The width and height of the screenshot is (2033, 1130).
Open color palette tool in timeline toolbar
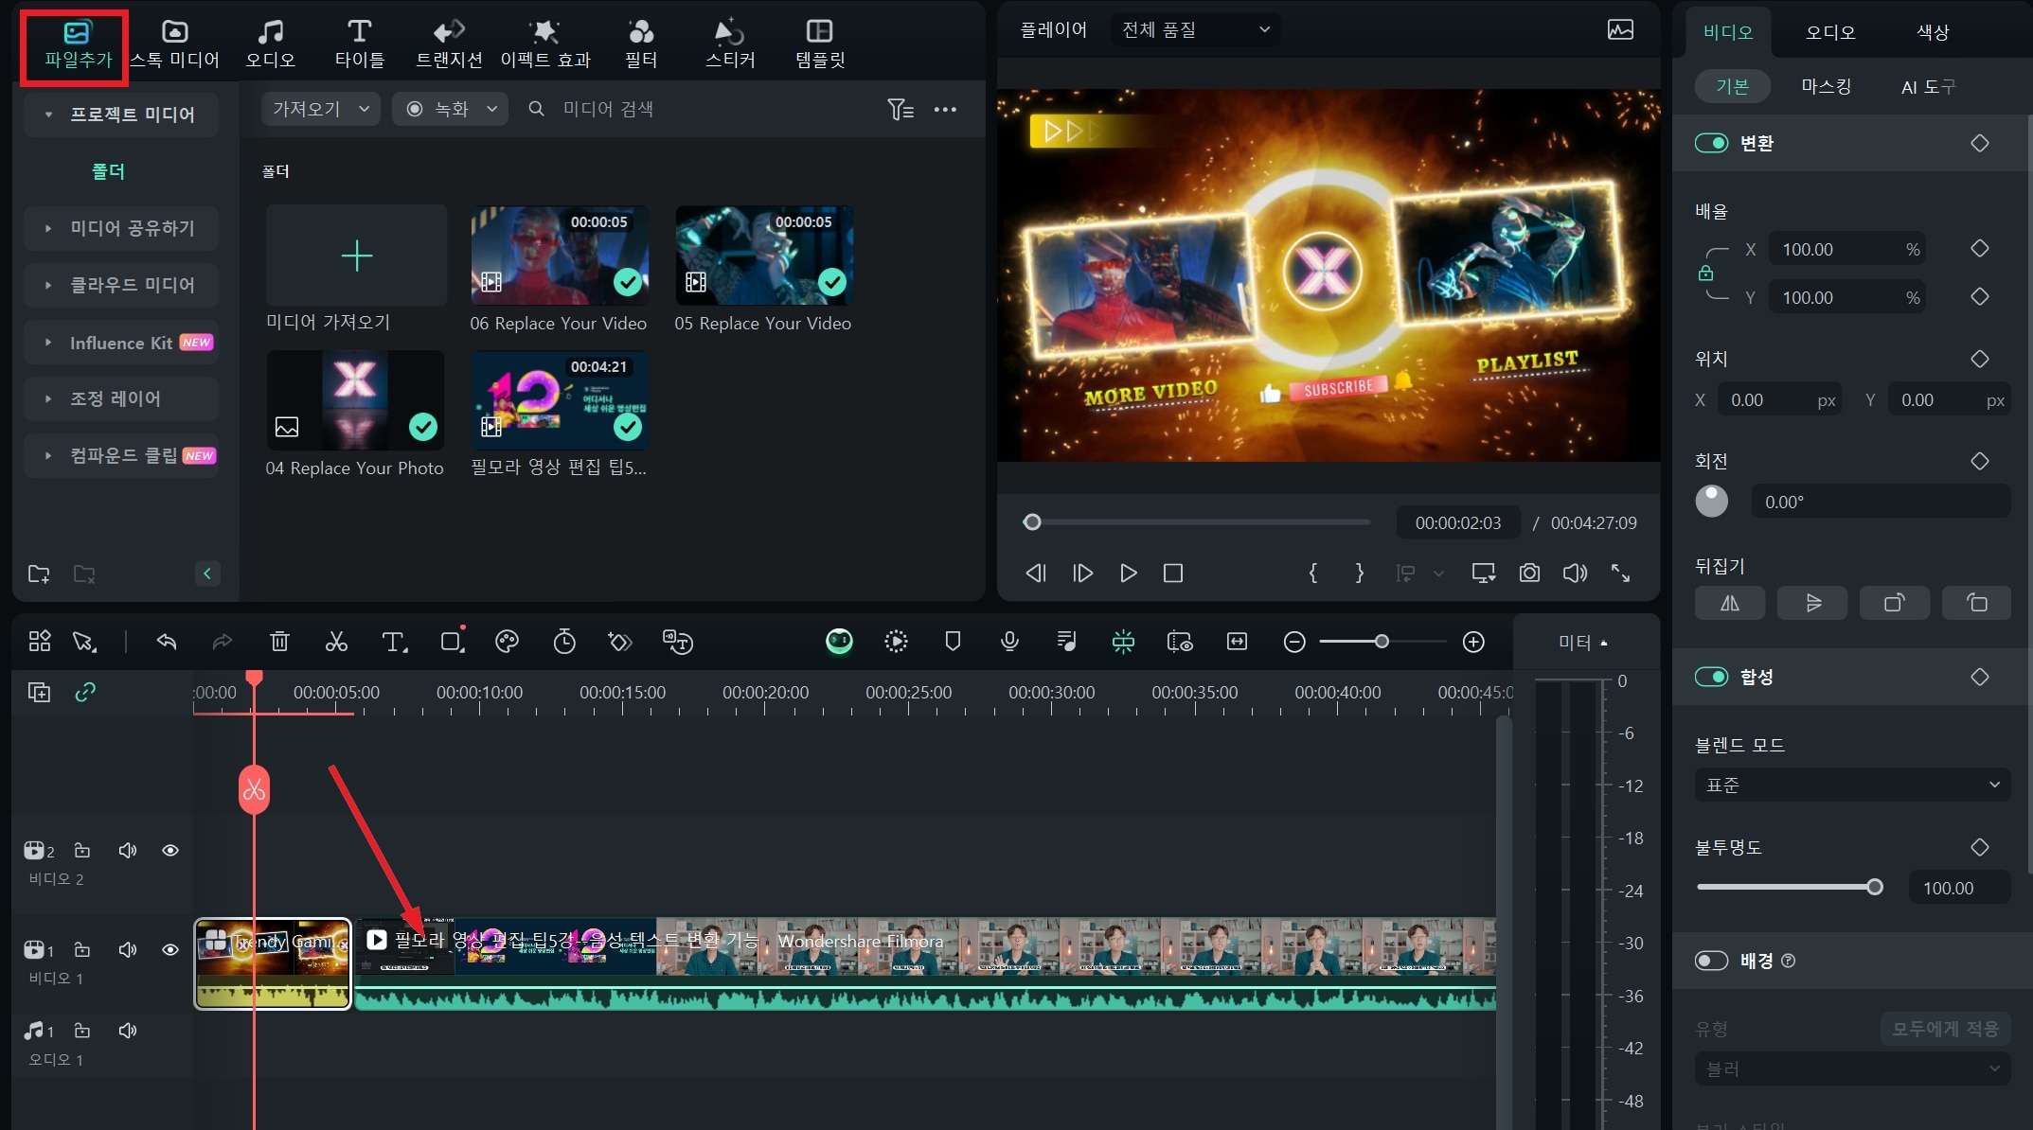(508, 643)
